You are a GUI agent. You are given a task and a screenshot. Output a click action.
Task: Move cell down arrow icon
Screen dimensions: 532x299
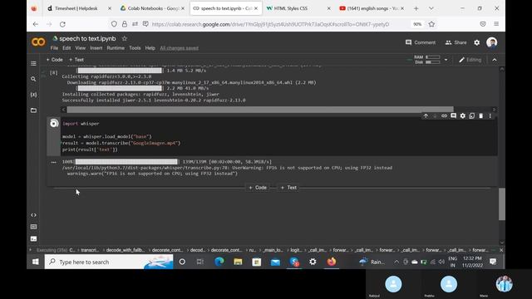(x=435, y=116)
